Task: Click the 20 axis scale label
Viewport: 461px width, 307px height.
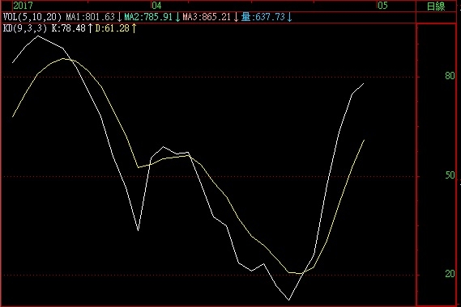Action: tap(450, 274)
